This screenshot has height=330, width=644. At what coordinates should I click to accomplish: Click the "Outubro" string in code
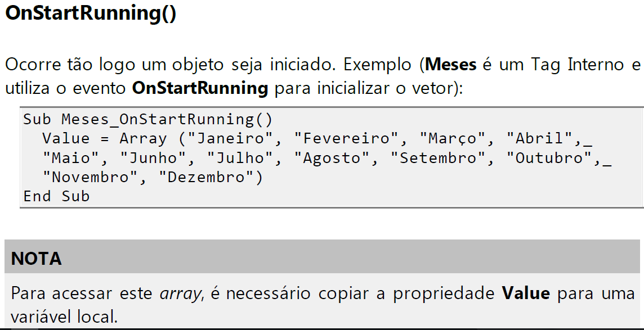[549, 158]
